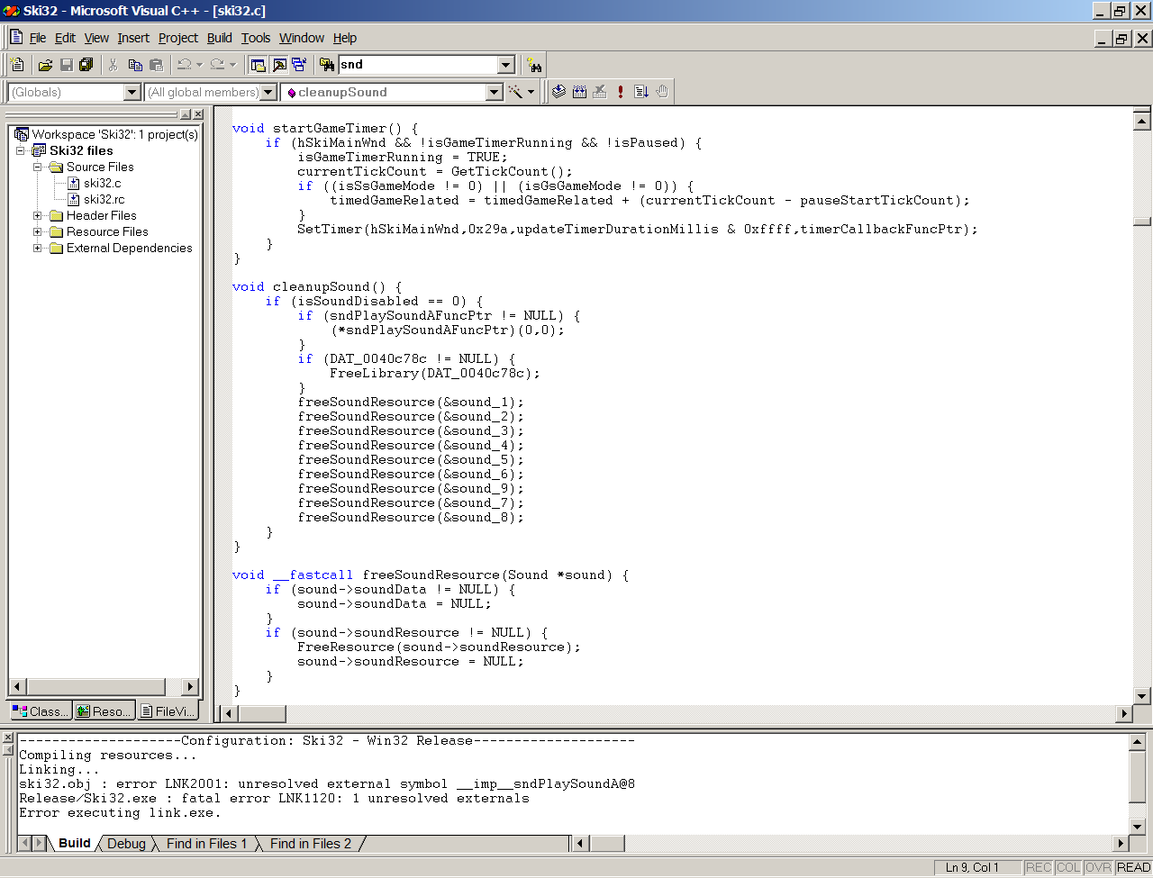The width and height of the screenshot is (1153, 878).
Task: Switch to Find in Files 1 tab
Action: pyautogui.click(x=206, y=844)
